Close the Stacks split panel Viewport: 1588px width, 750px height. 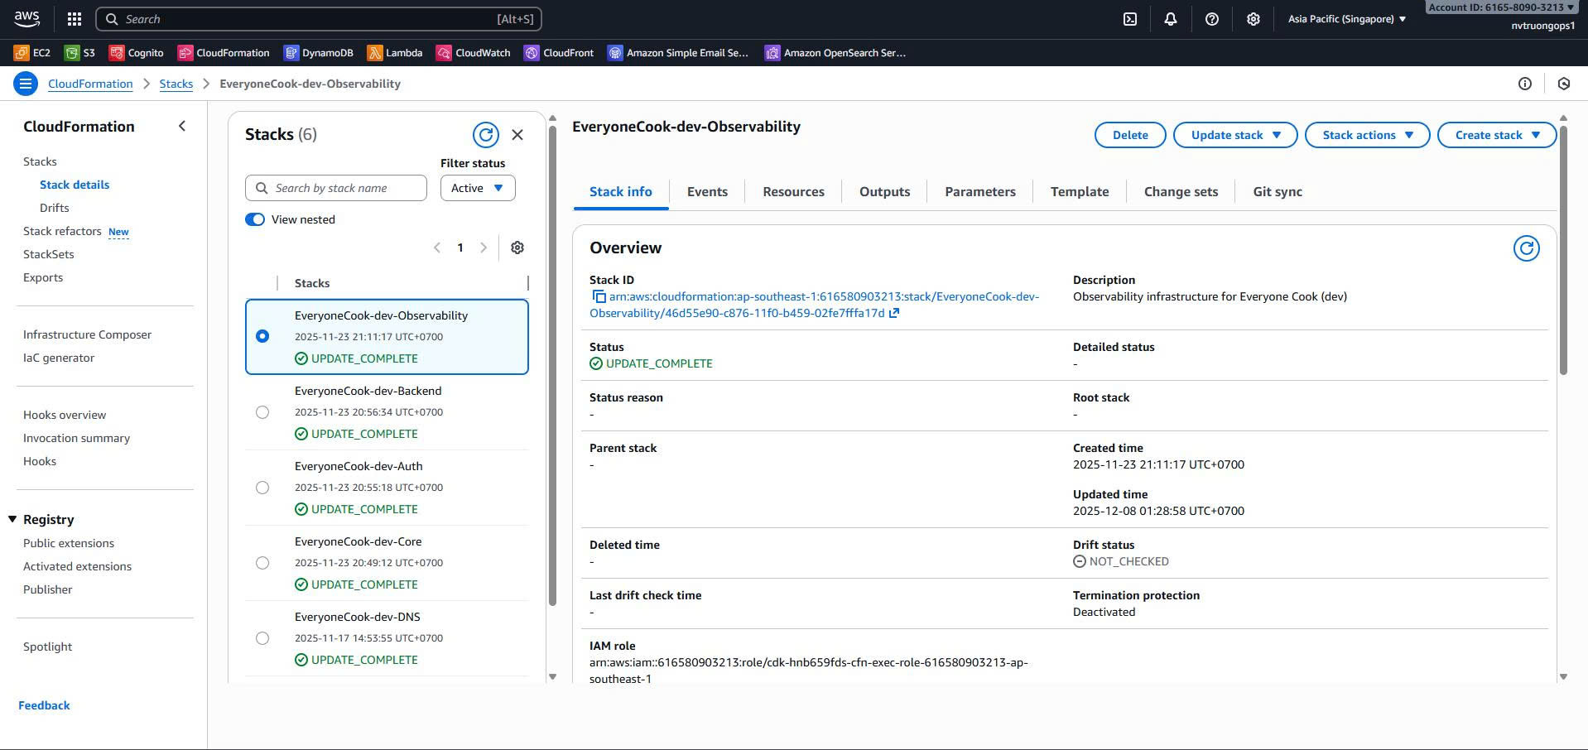click(x=517, y=134)
